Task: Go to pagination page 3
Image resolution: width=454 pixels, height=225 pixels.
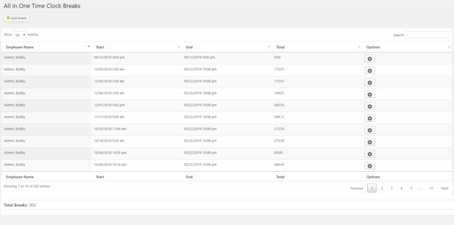Action: (392, 188)
